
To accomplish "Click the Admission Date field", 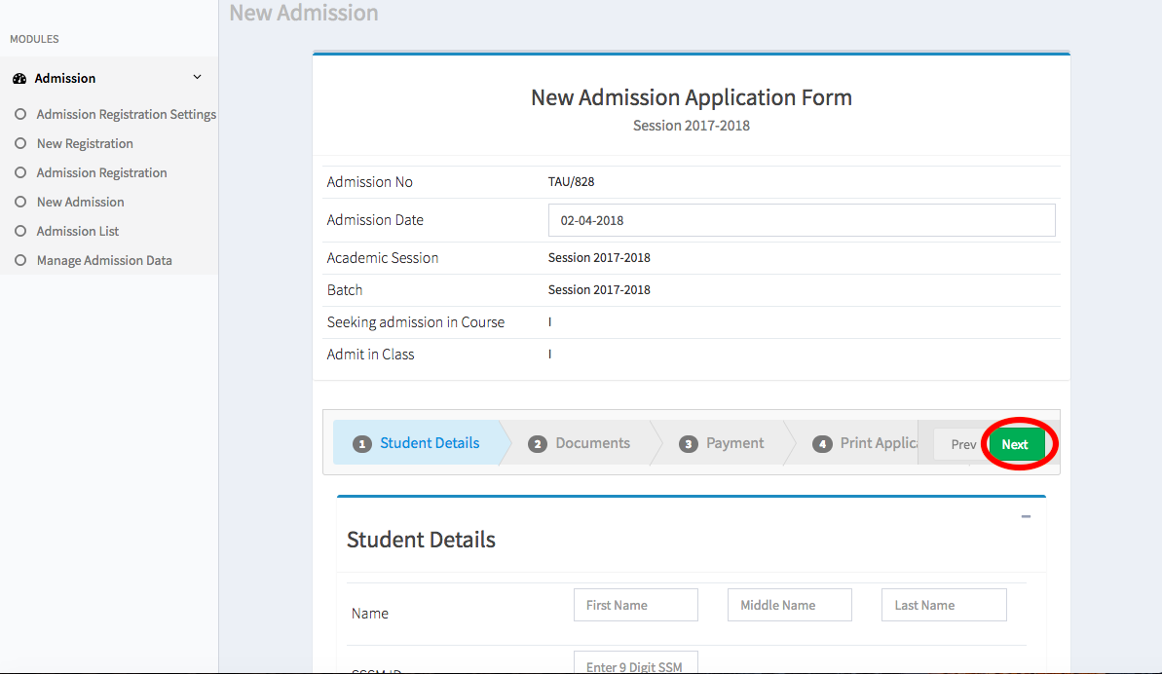I will [801, 221].
